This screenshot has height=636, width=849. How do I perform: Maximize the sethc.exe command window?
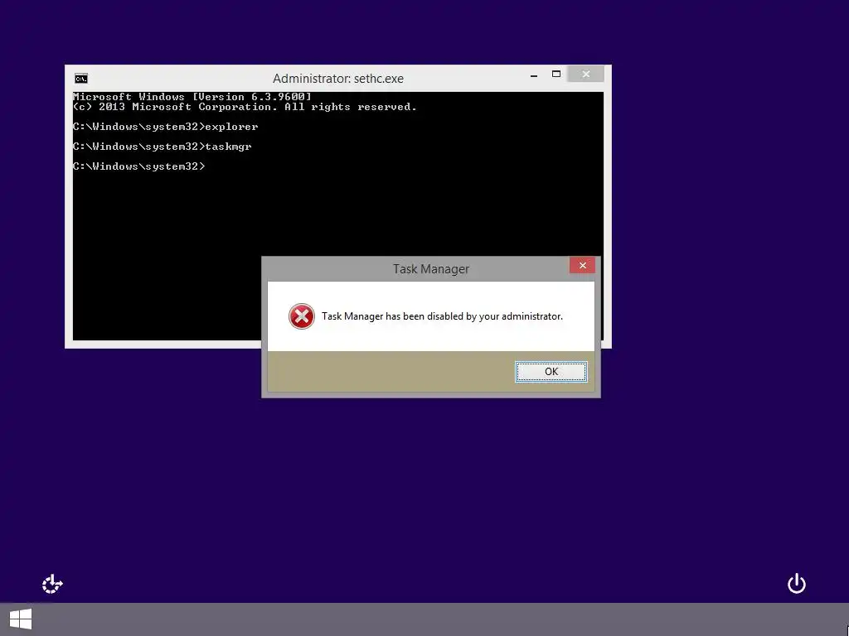pyautogui.click(x=556, y=74)
